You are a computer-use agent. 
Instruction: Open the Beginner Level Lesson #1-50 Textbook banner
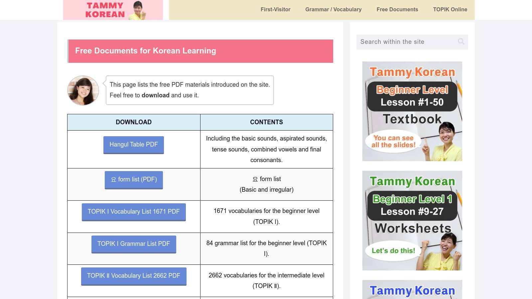412,111
